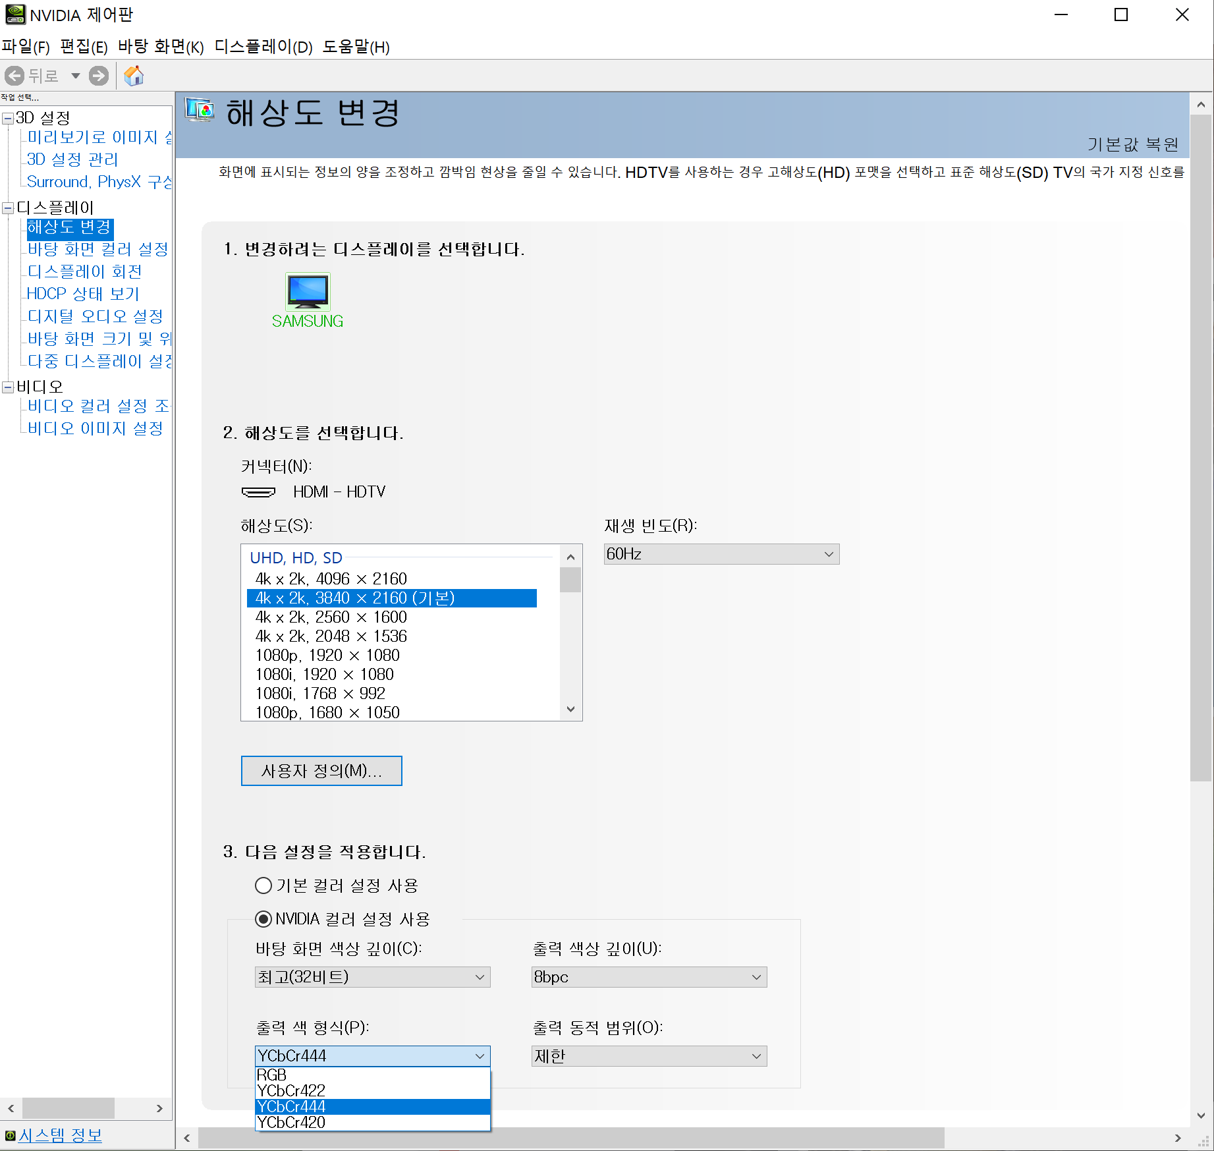1214x1151 pixels.
Task: Open Surround, PhysX settings in the tree
Action: (x=99, y=182)
